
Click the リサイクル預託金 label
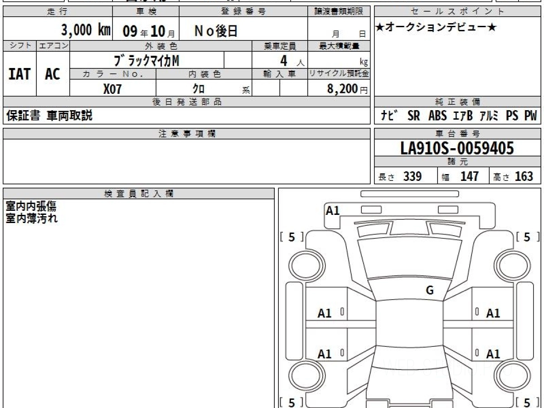[339, 74]
